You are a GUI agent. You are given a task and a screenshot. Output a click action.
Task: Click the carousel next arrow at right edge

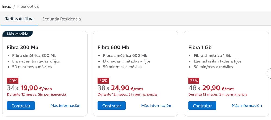269,73
